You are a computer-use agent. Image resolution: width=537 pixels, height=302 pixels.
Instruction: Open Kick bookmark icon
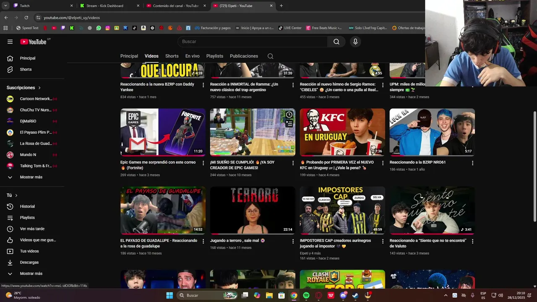tap(72, 28)
